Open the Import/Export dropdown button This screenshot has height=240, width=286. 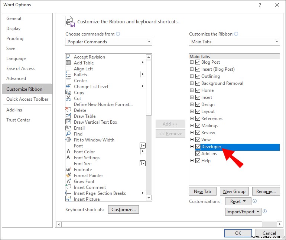tap(243, 211)
